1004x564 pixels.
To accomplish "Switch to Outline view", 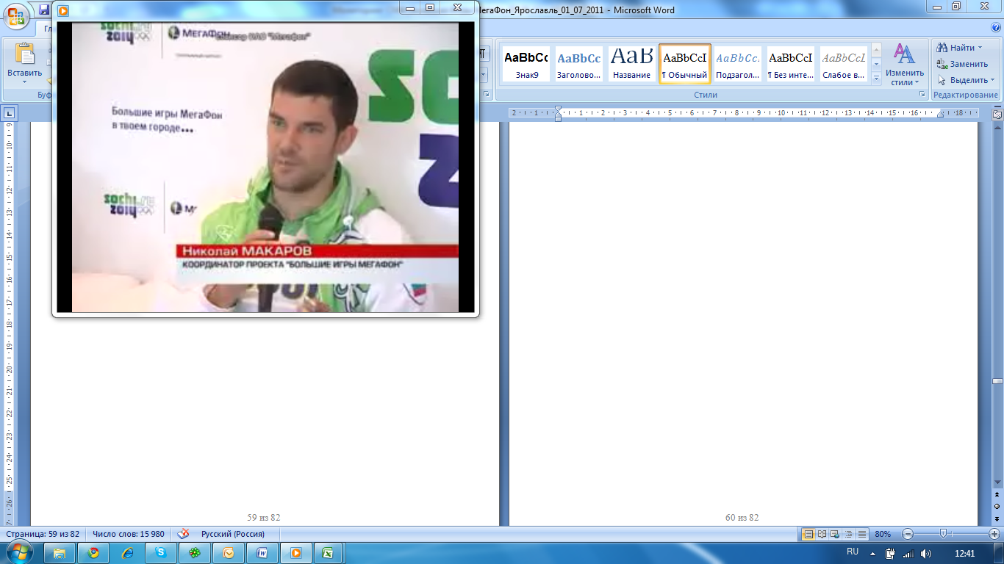I will point(849,534).
